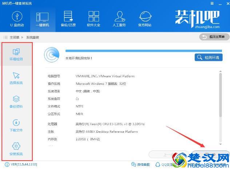Click the scrollbar up arrow in info list
230x169 pixels.
(220, 71)
